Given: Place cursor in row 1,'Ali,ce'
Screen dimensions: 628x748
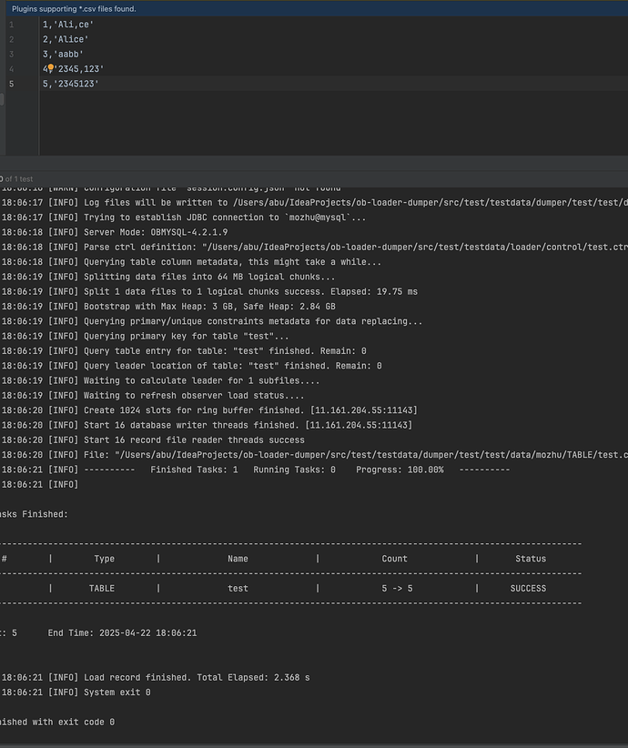Looking at the screenshot, I should coord(67,25).
